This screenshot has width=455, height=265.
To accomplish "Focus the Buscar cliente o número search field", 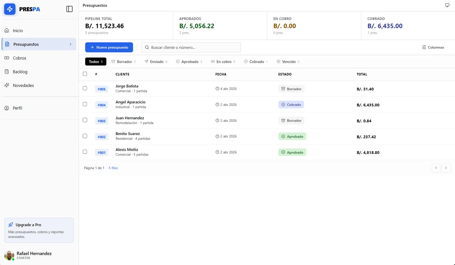I will [193, 47].
